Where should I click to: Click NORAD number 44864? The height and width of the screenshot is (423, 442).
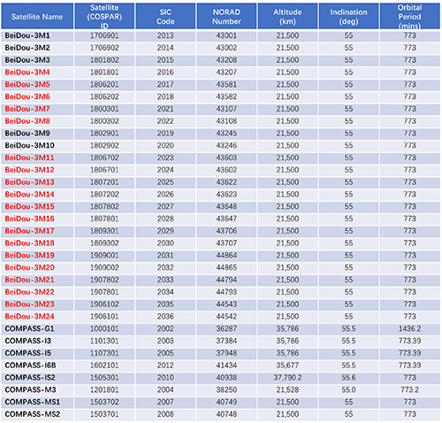(x=226, y=256)
